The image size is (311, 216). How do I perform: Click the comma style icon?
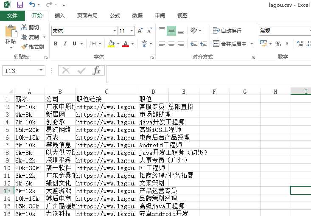point(287,44)
